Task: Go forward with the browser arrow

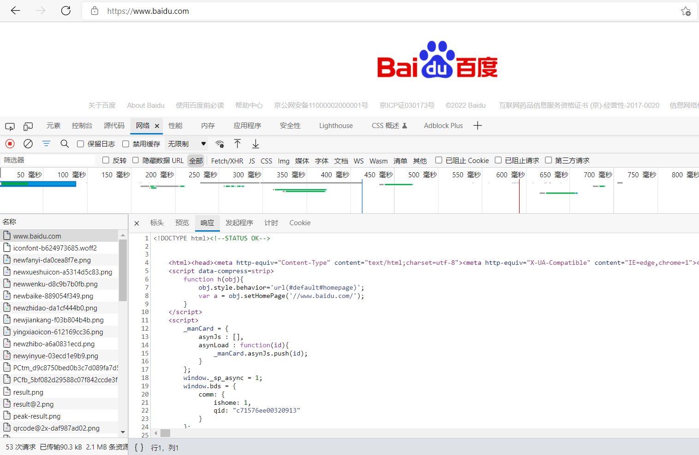Action: pos(41,11)
